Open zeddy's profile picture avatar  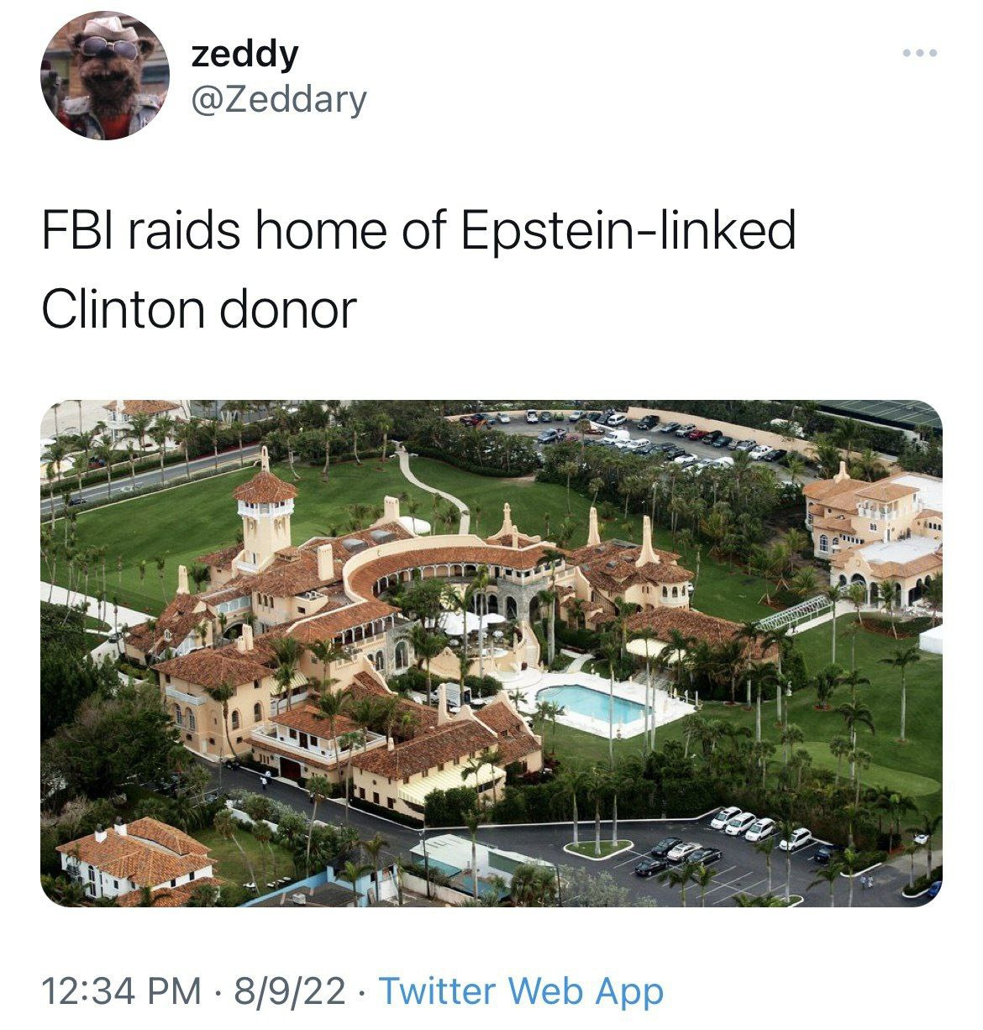click(104, 76)
